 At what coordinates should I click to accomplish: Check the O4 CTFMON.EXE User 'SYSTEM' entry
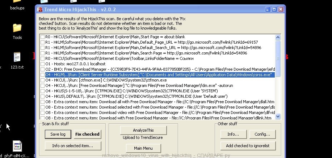pos(43,91)
